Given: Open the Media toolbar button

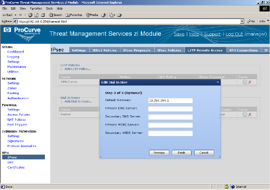Looking at the screenshot, I should (92, 15).
